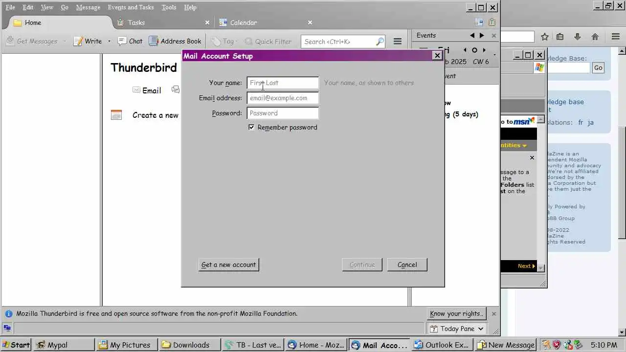Click the Get Messages envelope icon

click(x=10, y=42)
